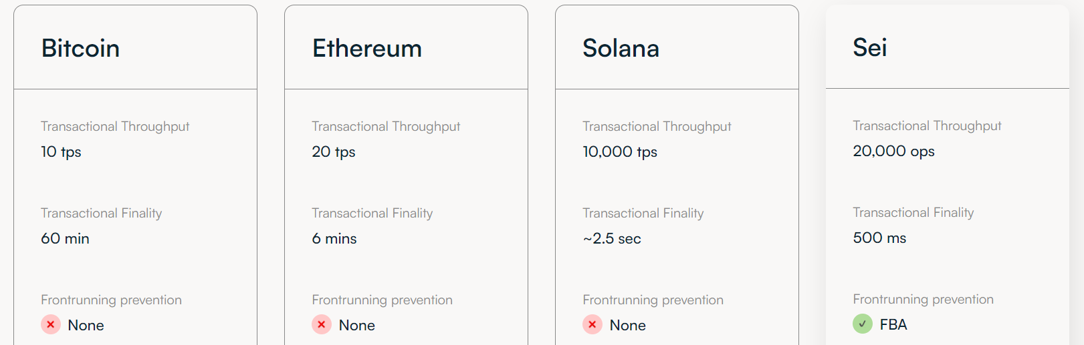This screenshot has width=1084, height=345.
Task: Click Transactional Finality label in Solana card
Action: [643, 213]
